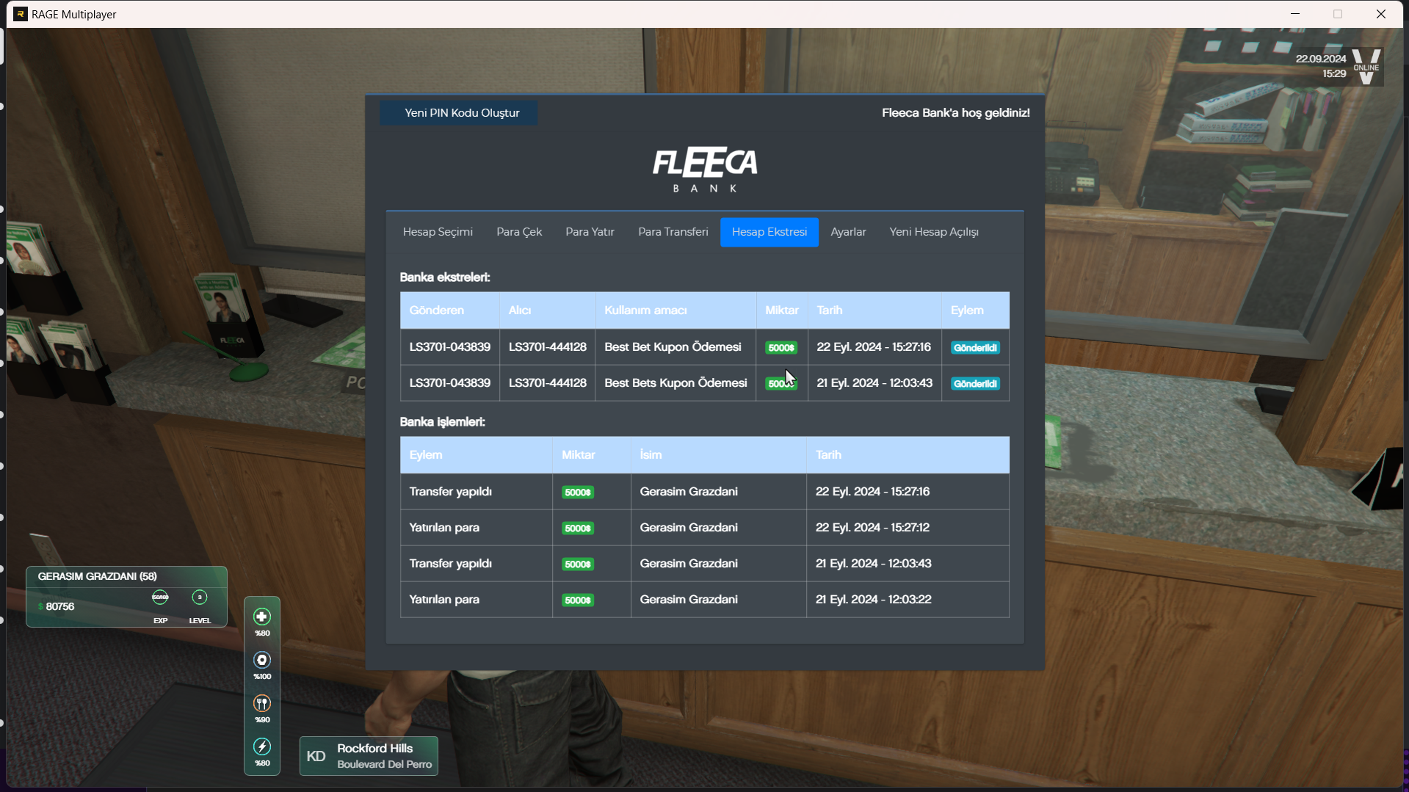Click the GTA Online V logo
Screen dimensions: 1409x792
click(1366, 67)
